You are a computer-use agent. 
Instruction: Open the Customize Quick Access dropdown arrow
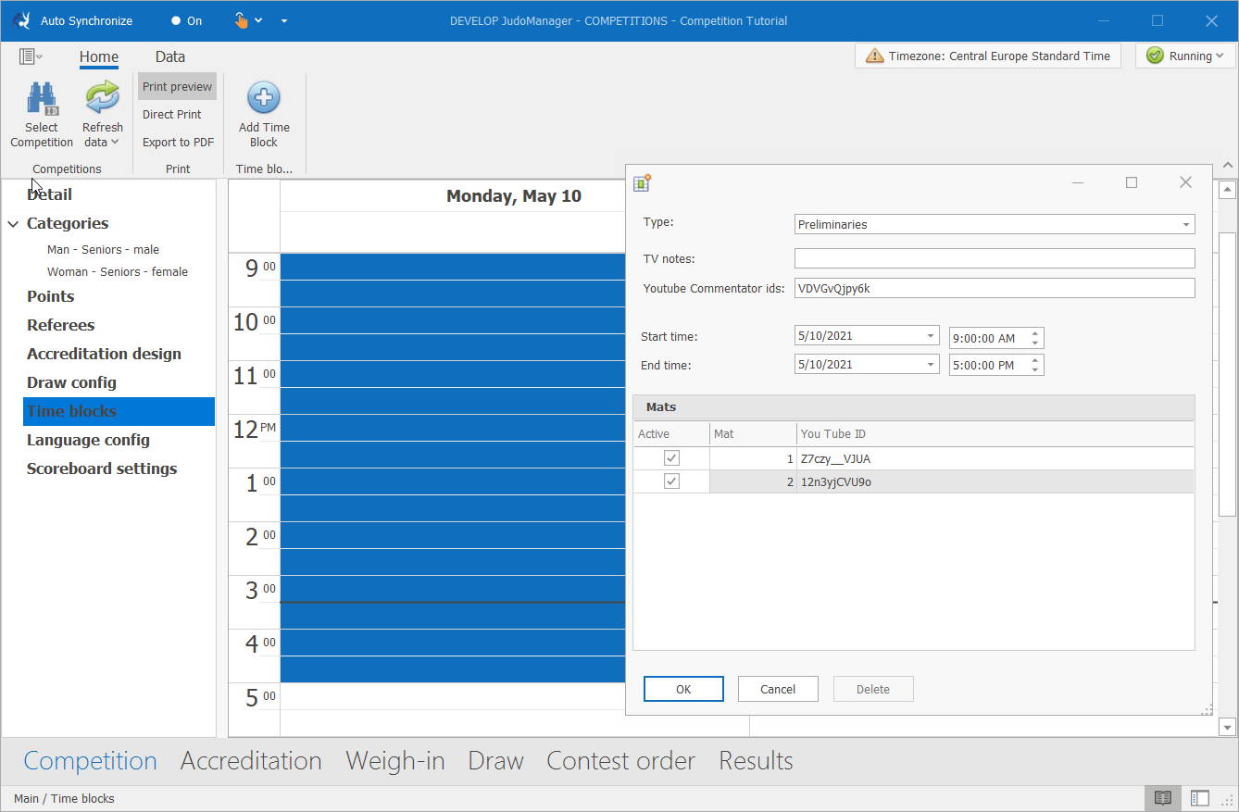284,20
